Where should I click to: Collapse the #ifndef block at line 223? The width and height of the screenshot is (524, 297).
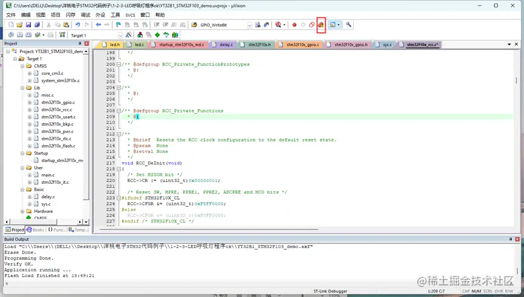point(119,198)
